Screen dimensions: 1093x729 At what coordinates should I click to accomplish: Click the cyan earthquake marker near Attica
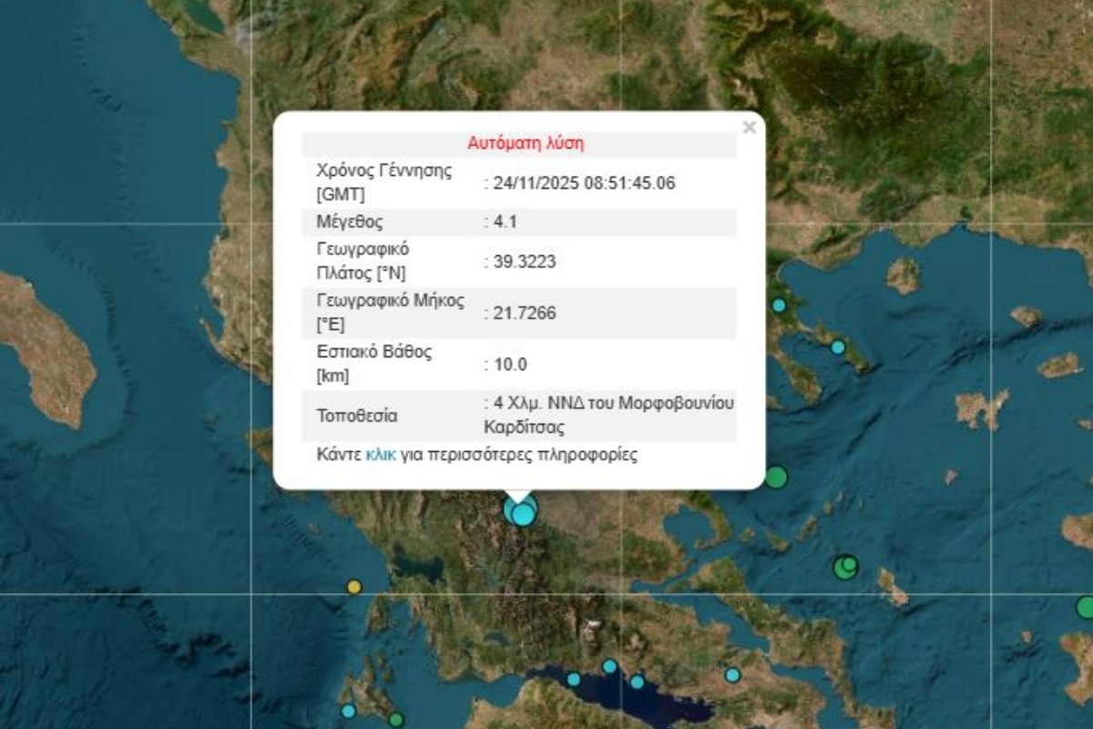pos(734,675)
